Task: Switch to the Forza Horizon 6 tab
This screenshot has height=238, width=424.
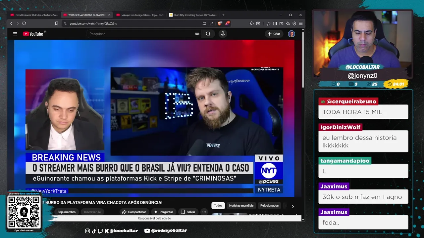Action: point(34,15)
